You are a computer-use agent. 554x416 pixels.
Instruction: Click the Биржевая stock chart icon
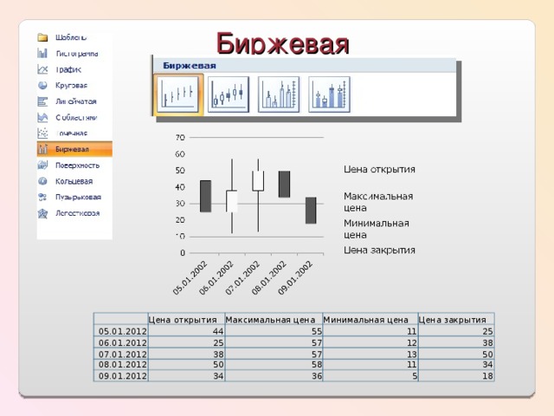coord(42,149)
